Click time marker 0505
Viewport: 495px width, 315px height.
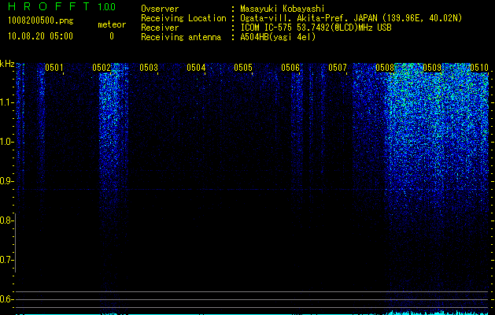243,67
